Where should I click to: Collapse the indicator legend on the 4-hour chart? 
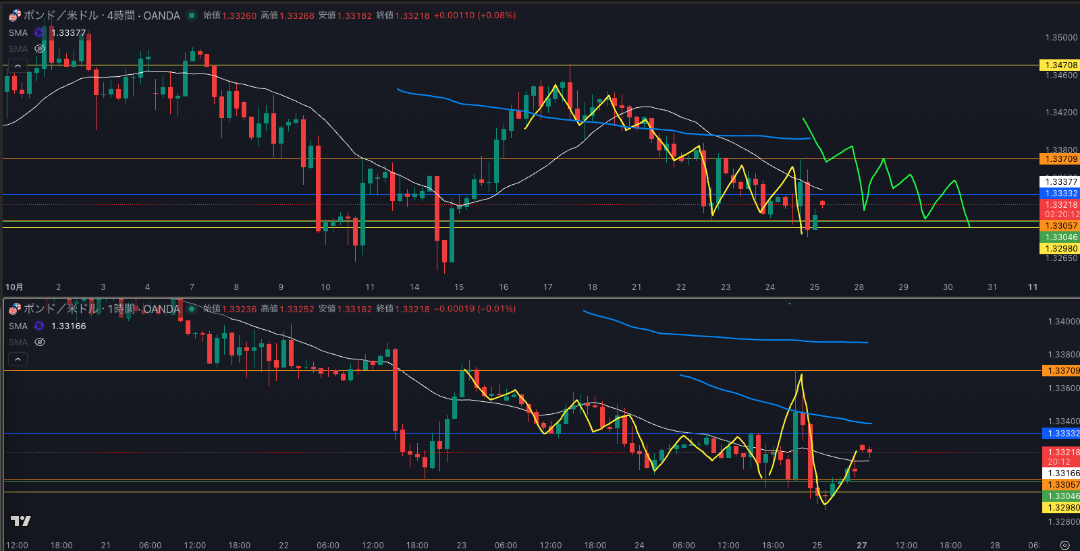(18, 65)
